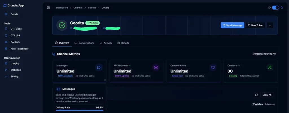Click the Details grid icon in sidebar
Screen dimensions: 289x113
(x=6, y=14)
